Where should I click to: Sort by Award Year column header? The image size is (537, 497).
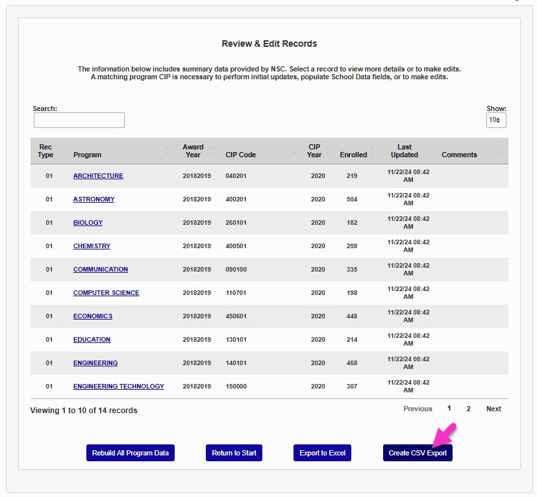(x=193, y=151)
